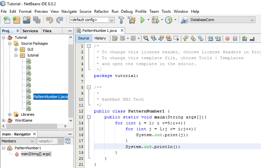Viewport: 261px width, 168px height.
Task: Minimize the Projects panel window group
Action: (x=70, y=31)
